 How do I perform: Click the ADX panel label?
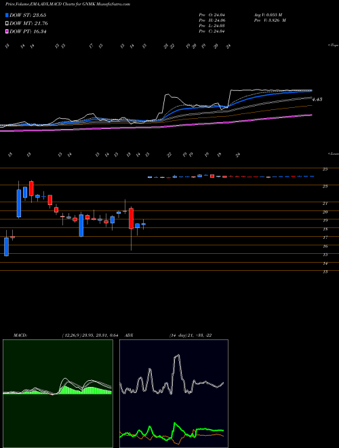point(129,335)
